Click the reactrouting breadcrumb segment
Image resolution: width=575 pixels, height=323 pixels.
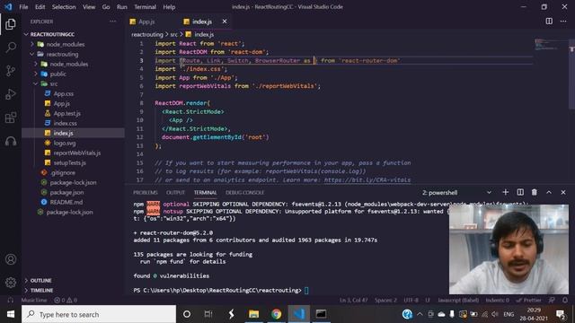(147, 34)
